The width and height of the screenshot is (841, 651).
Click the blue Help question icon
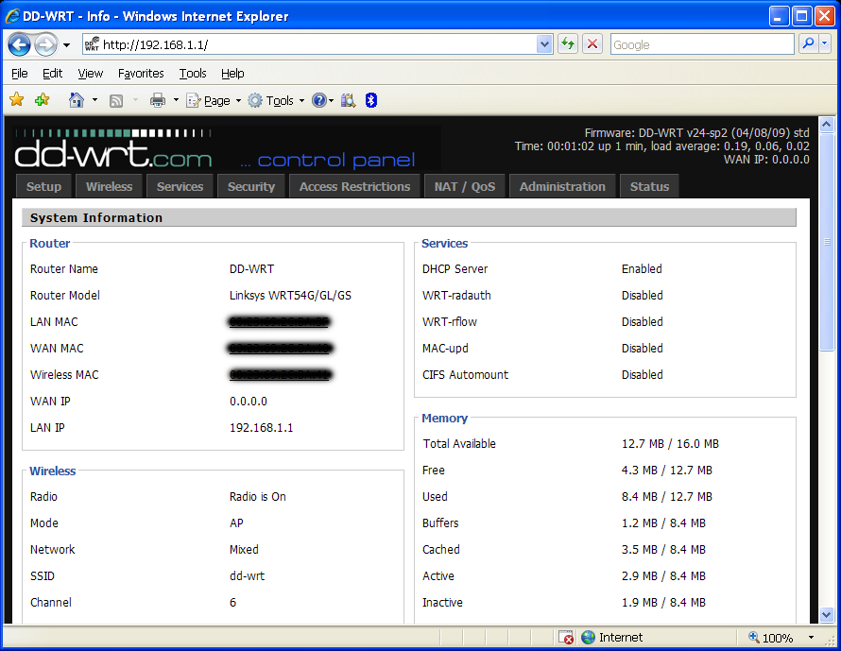pyautogui.click(x=319, y=100)
